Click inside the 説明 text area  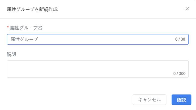point(98,69)
